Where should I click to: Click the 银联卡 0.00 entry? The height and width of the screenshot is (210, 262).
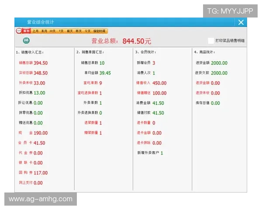(x=31, y=163)
